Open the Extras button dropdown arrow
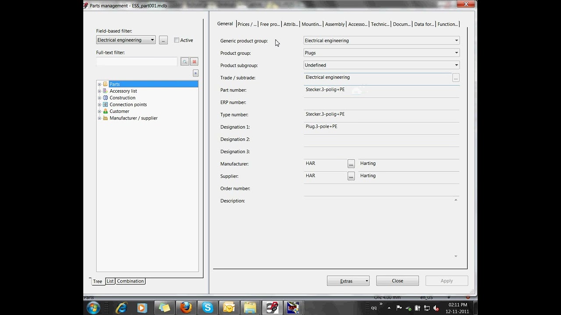Image resolution: width=561 pixels, height=315 pixels. pyautogui.click(x=366, y=281)
